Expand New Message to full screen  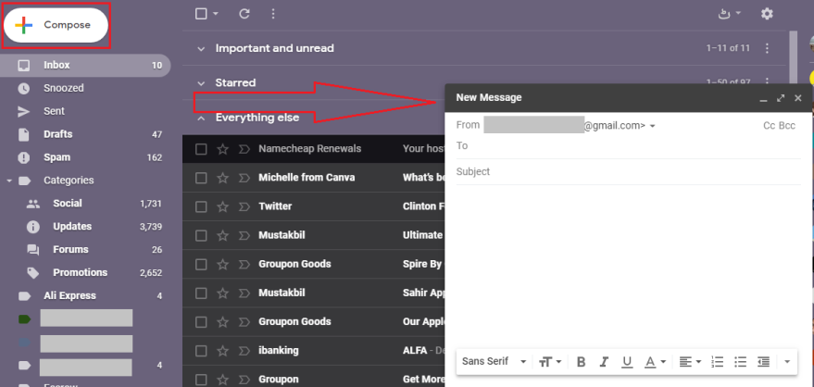pos(781,98)
